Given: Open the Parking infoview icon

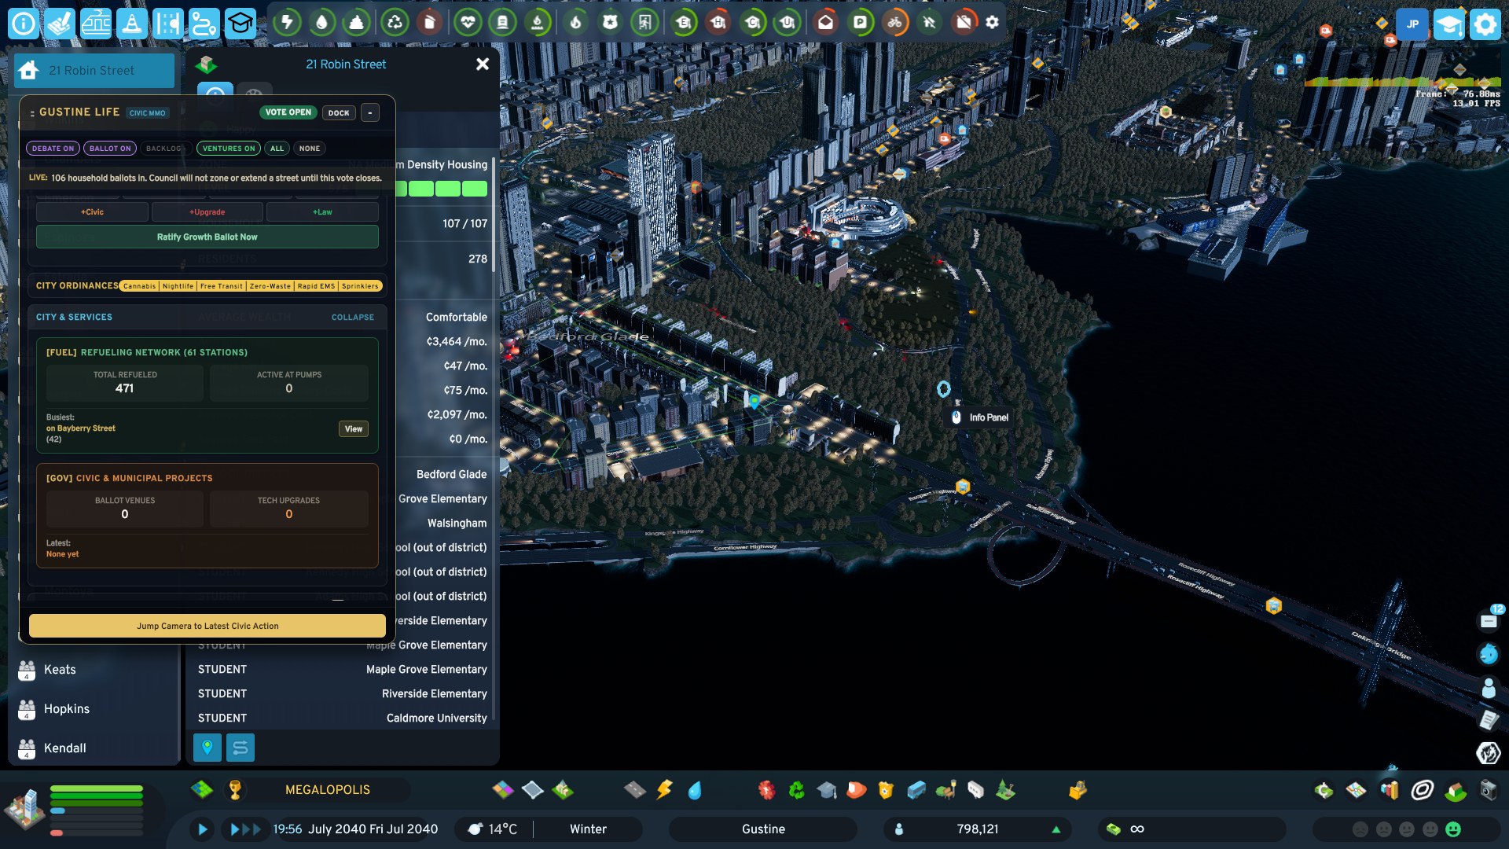Looking at the screenshot, I should coord(861,22).
